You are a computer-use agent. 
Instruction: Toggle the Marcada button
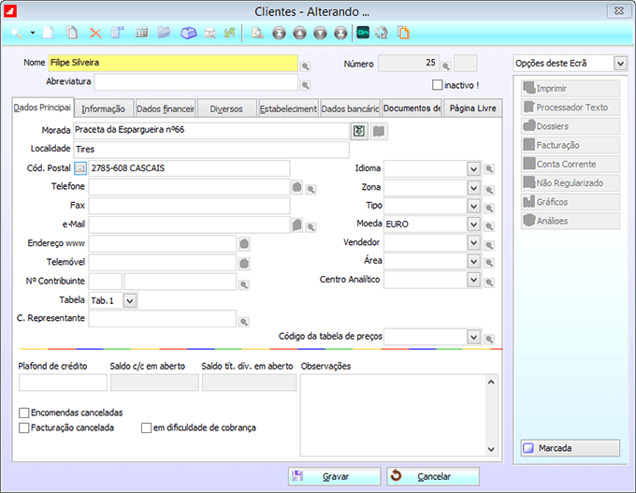[x=571, y=448]
